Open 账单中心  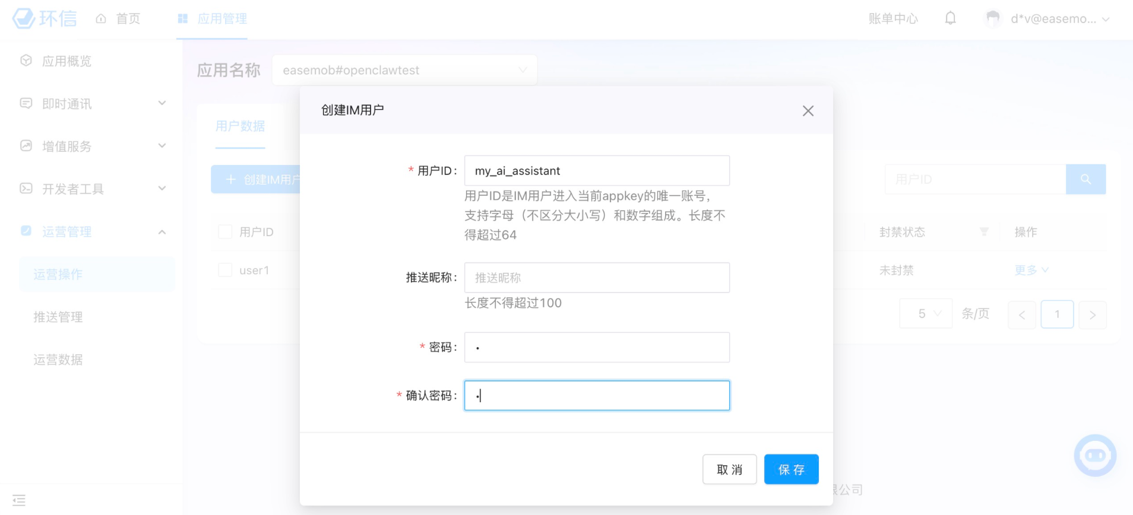click(x=893, y=18)
